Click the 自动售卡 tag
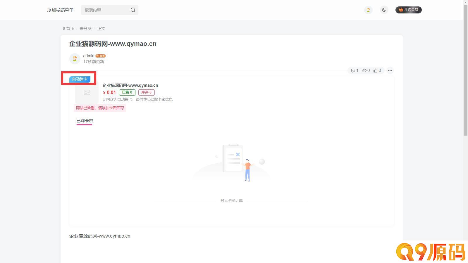Screen dimensions: 468x263 80,79
